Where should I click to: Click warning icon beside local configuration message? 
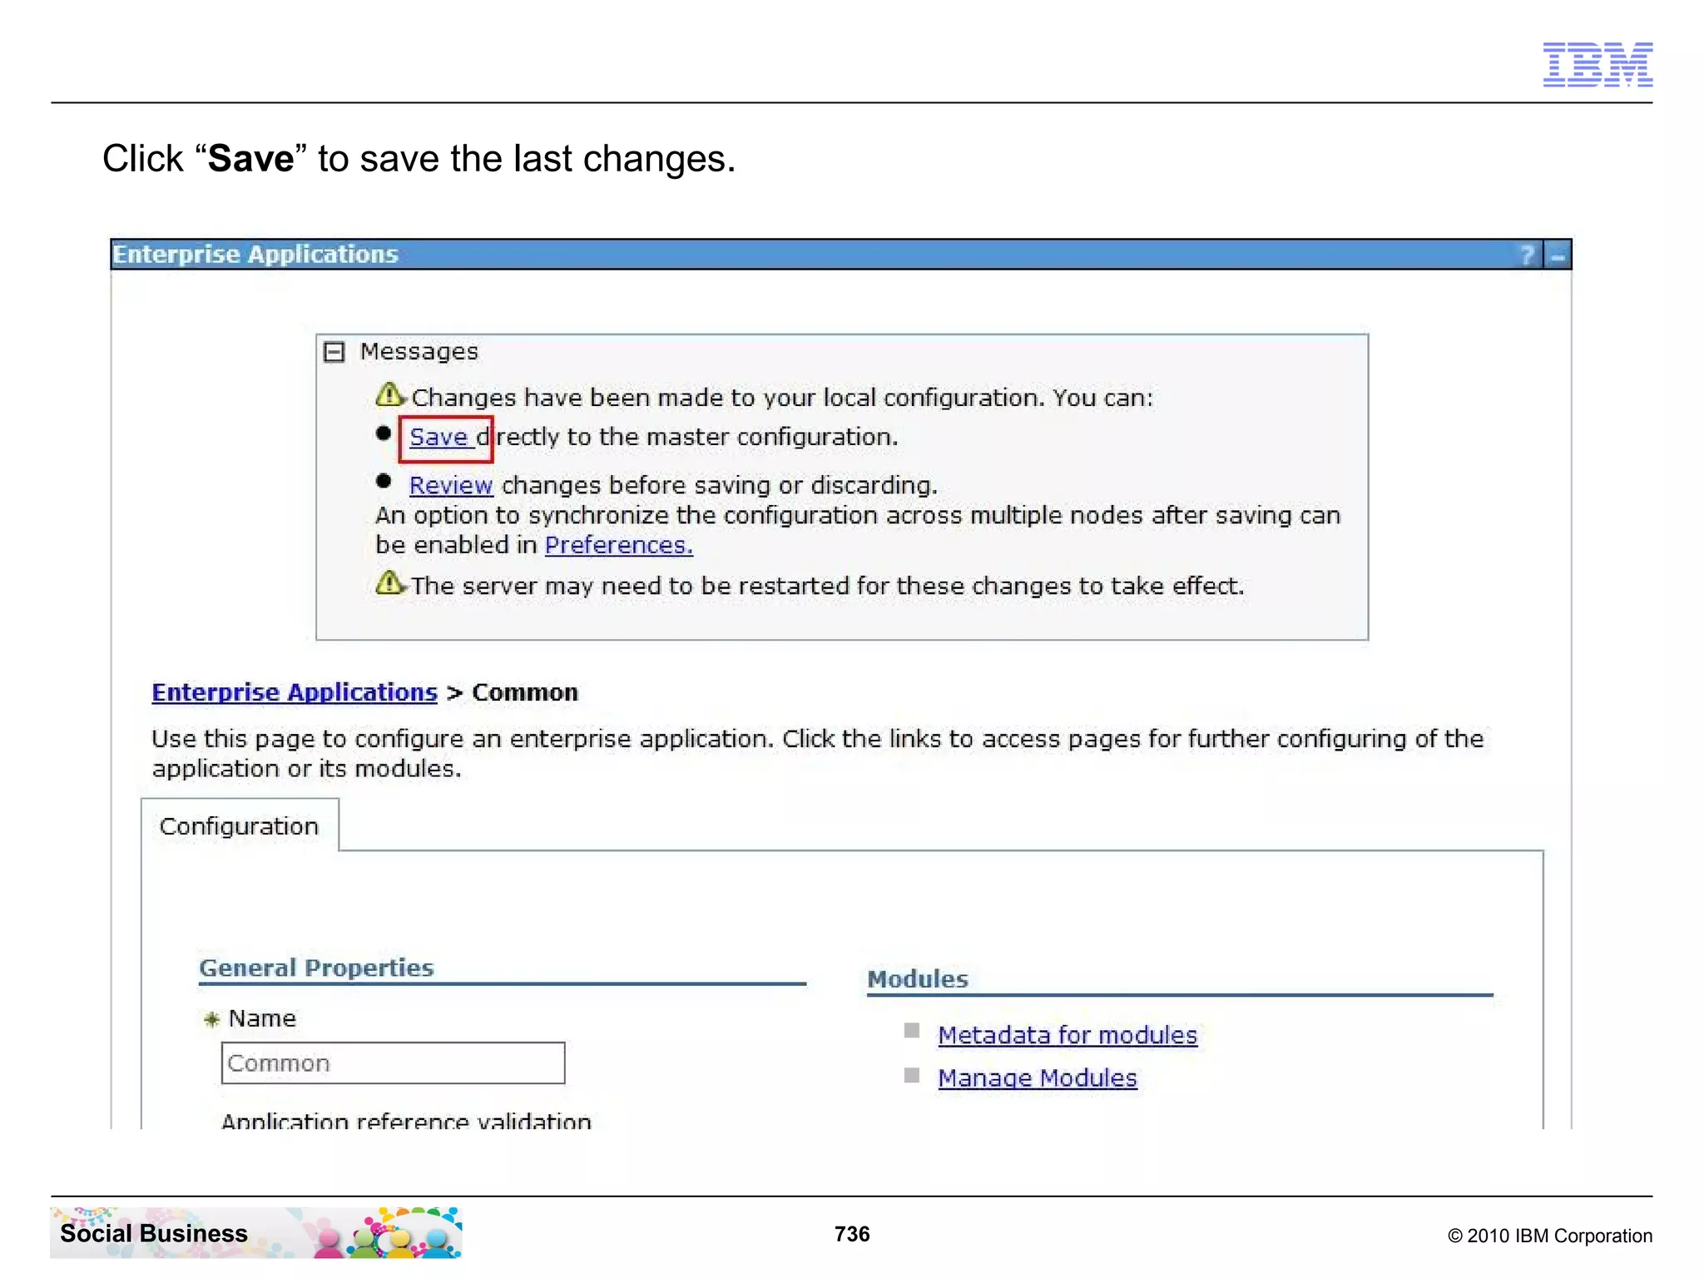tap(389, 394)
